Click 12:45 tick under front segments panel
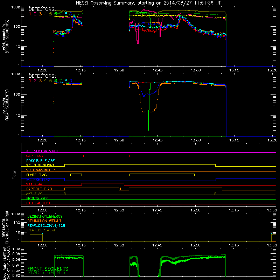 coord(158,70)
